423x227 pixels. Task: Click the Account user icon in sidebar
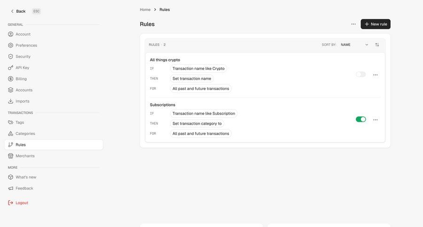(10, 34)
